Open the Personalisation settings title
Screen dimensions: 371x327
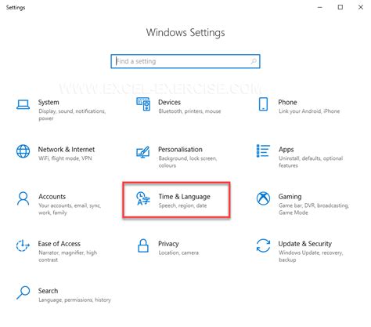180,150
